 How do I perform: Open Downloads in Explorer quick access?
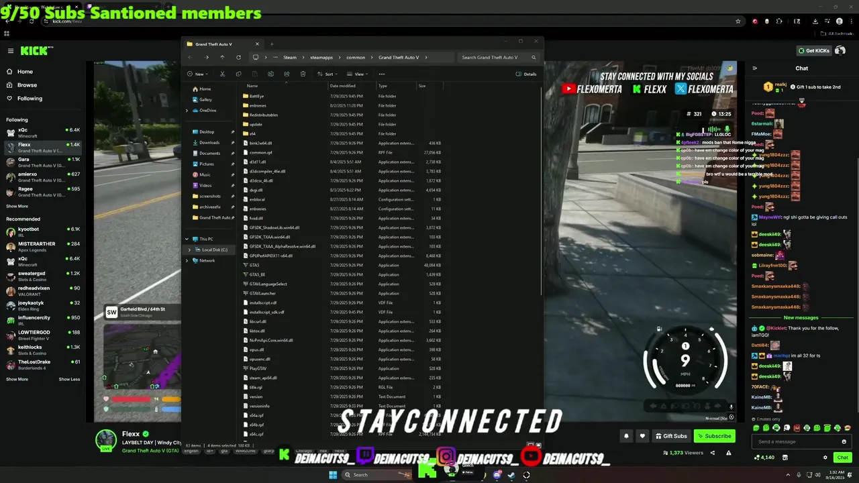pyautogui.click(x=209, y=142)
